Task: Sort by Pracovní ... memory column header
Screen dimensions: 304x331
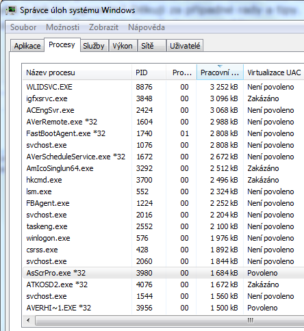Action: click(220, 72)
